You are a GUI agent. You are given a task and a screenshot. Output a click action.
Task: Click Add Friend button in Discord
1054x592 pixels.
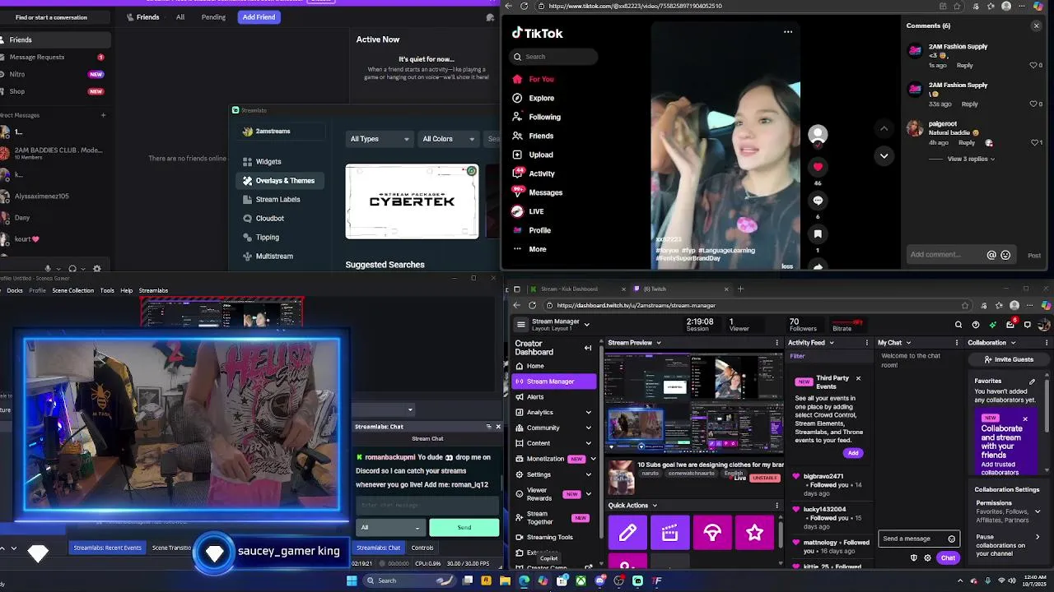click(x=259, y=17)
